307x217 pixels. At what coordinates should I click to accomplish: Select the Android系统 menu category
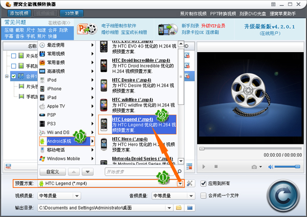[x=67, y=141]
